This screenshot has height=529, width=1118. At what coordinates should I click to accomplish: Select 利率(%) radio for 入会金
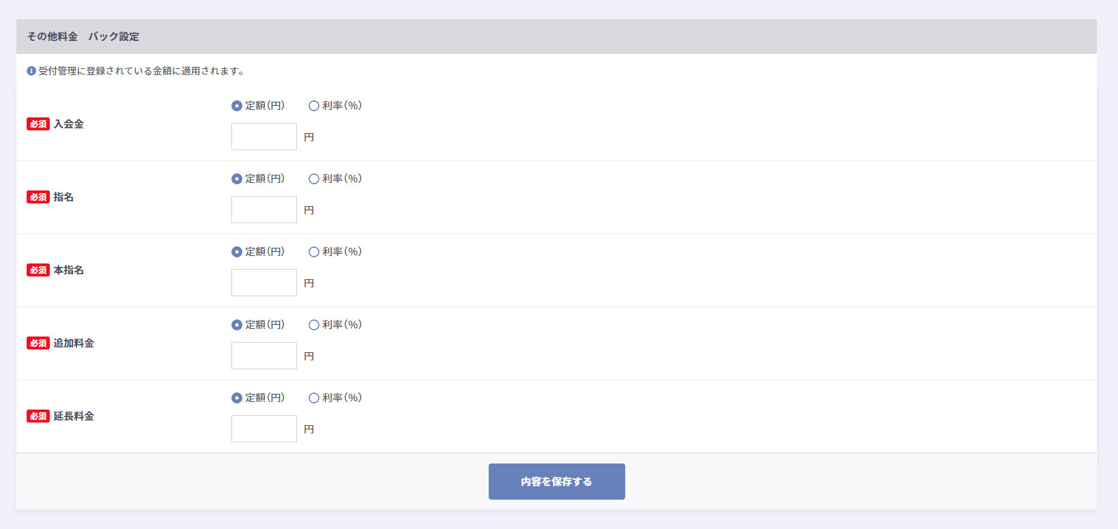(x=314, y=106)
